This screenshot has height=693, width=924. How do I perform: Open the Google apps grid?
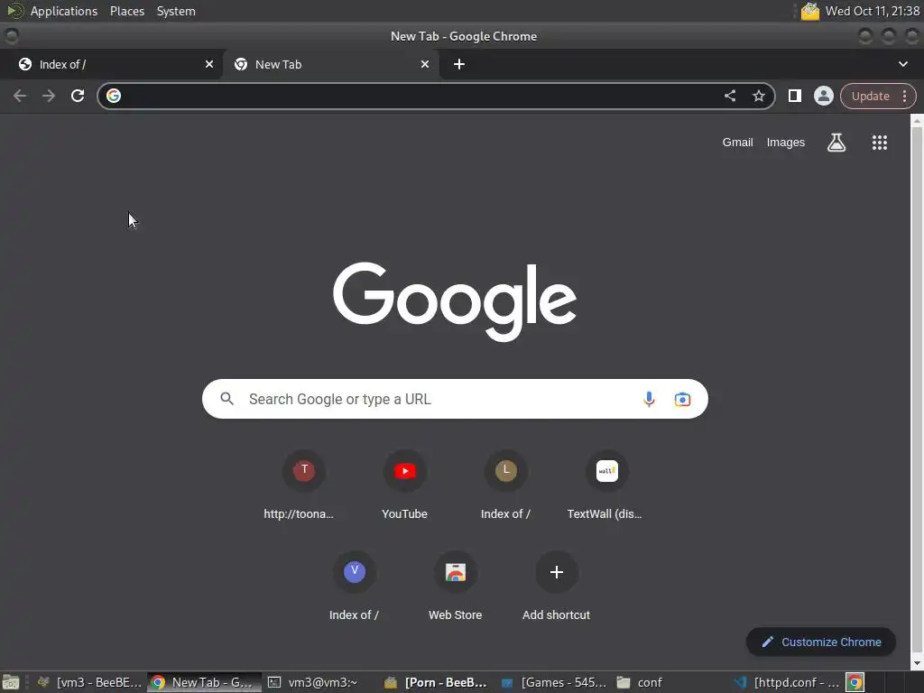879,143
